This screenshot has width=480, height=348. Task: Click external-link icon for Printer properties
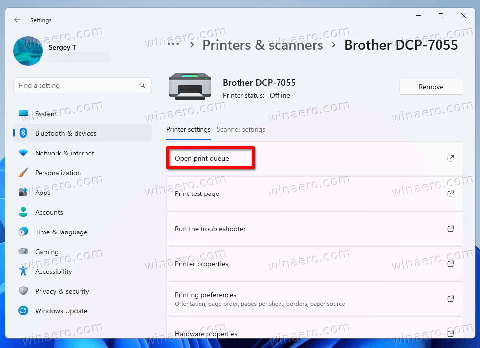point(450,264)
